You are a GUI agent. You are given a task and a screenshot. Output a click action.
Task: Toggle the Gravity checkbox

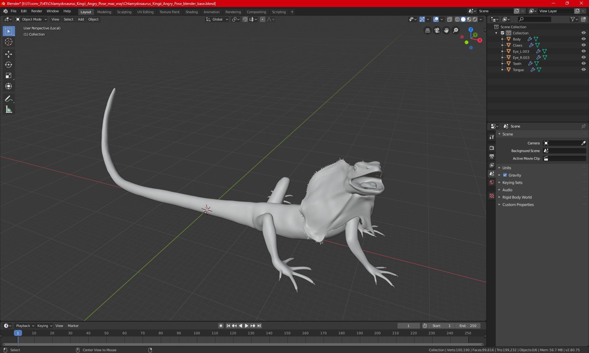pos(505,175)
